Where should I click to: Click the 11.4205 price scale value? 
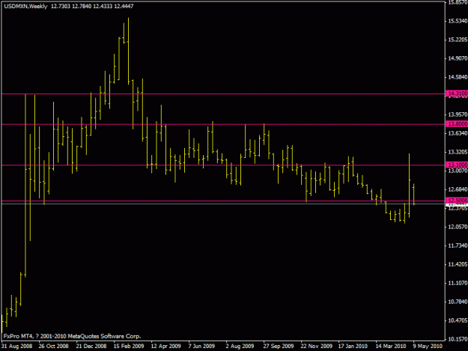458,264
